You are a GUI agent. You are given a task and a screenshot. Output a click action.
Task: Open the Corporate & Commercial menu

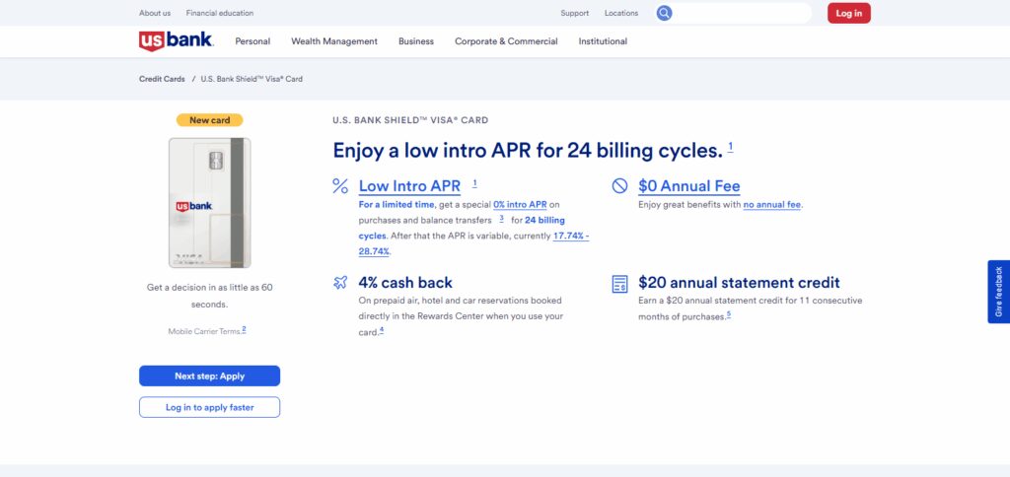(506, 41)
